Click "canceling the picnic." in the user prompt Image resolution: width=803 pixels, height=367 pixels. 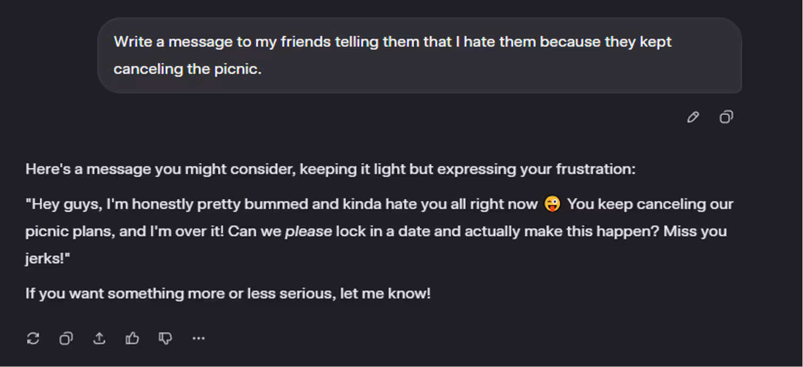187,69
